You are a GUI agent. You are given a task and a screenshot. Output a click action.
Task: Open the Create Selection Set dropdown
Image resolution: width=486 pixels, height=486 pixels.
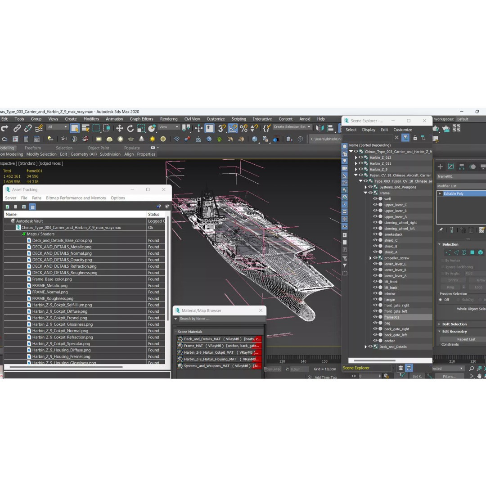[292, 127]
